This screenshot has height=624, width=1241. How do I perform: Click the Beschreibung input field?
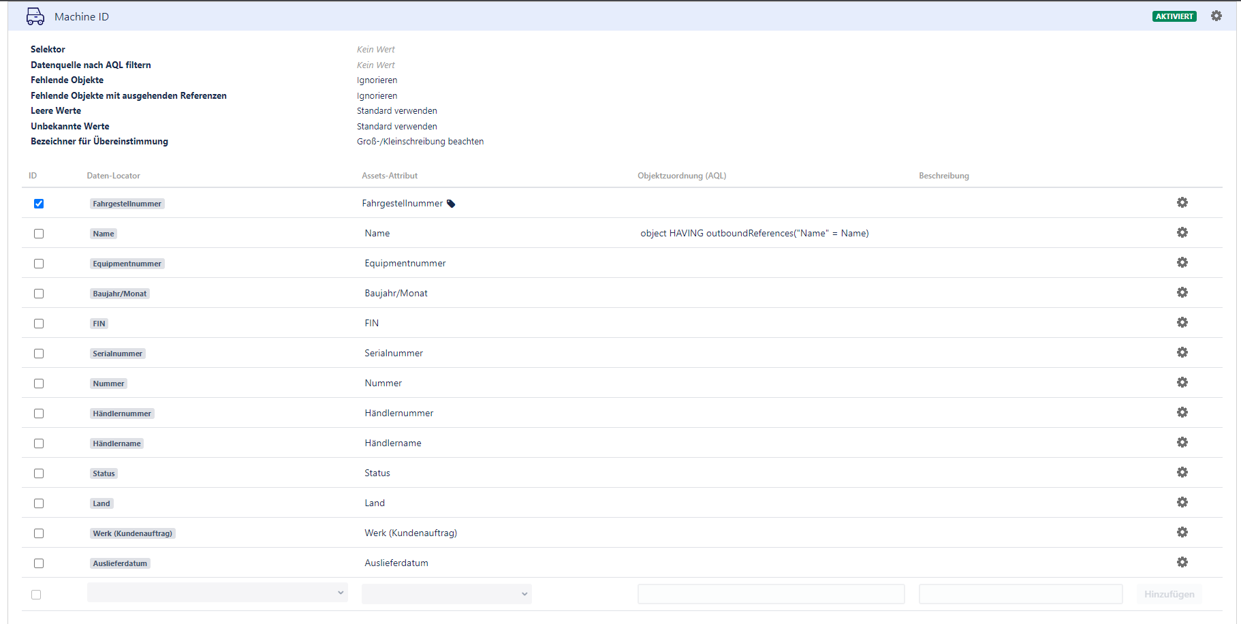click(1020, 594)
